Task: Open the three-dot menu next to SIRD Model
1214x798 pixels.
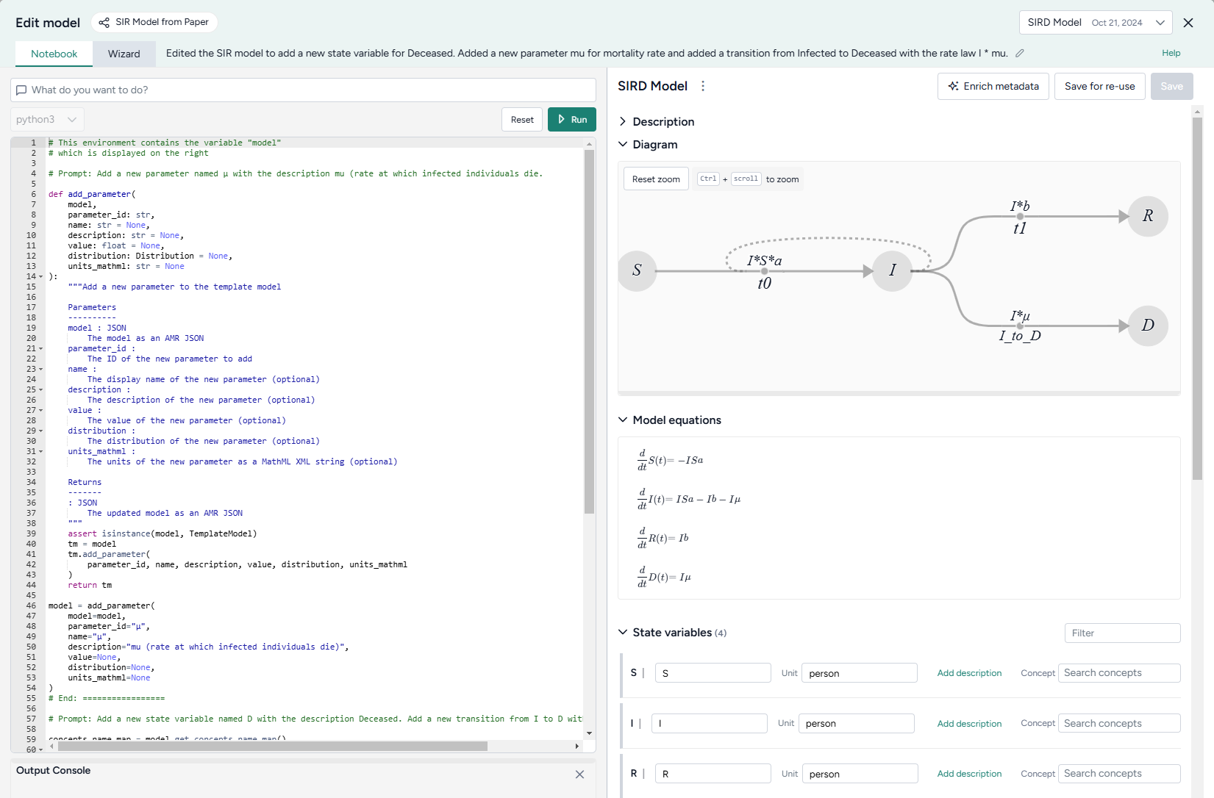Action: [x=703, y=86]
